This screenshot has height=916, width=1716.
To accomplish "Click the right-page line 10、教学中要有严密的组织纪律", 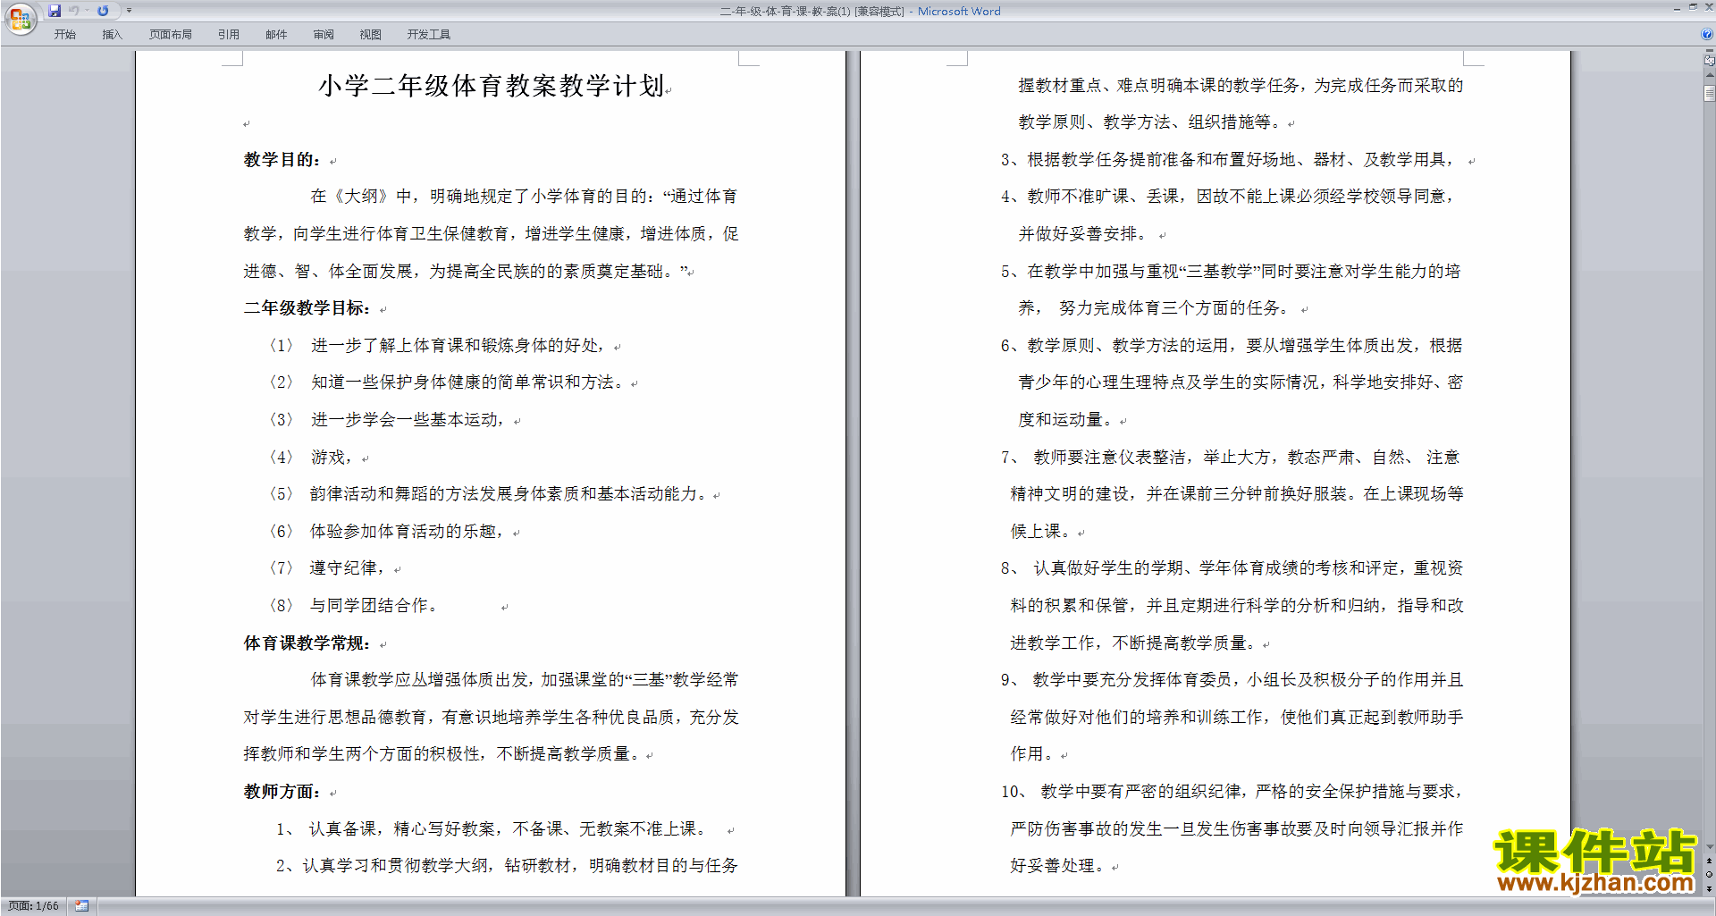I will 1232,792.
